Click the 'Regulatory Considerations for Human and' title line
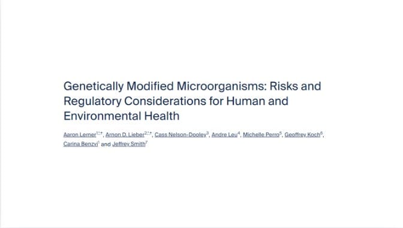Viewport: 403px width, 228px height. pos(176,101)
